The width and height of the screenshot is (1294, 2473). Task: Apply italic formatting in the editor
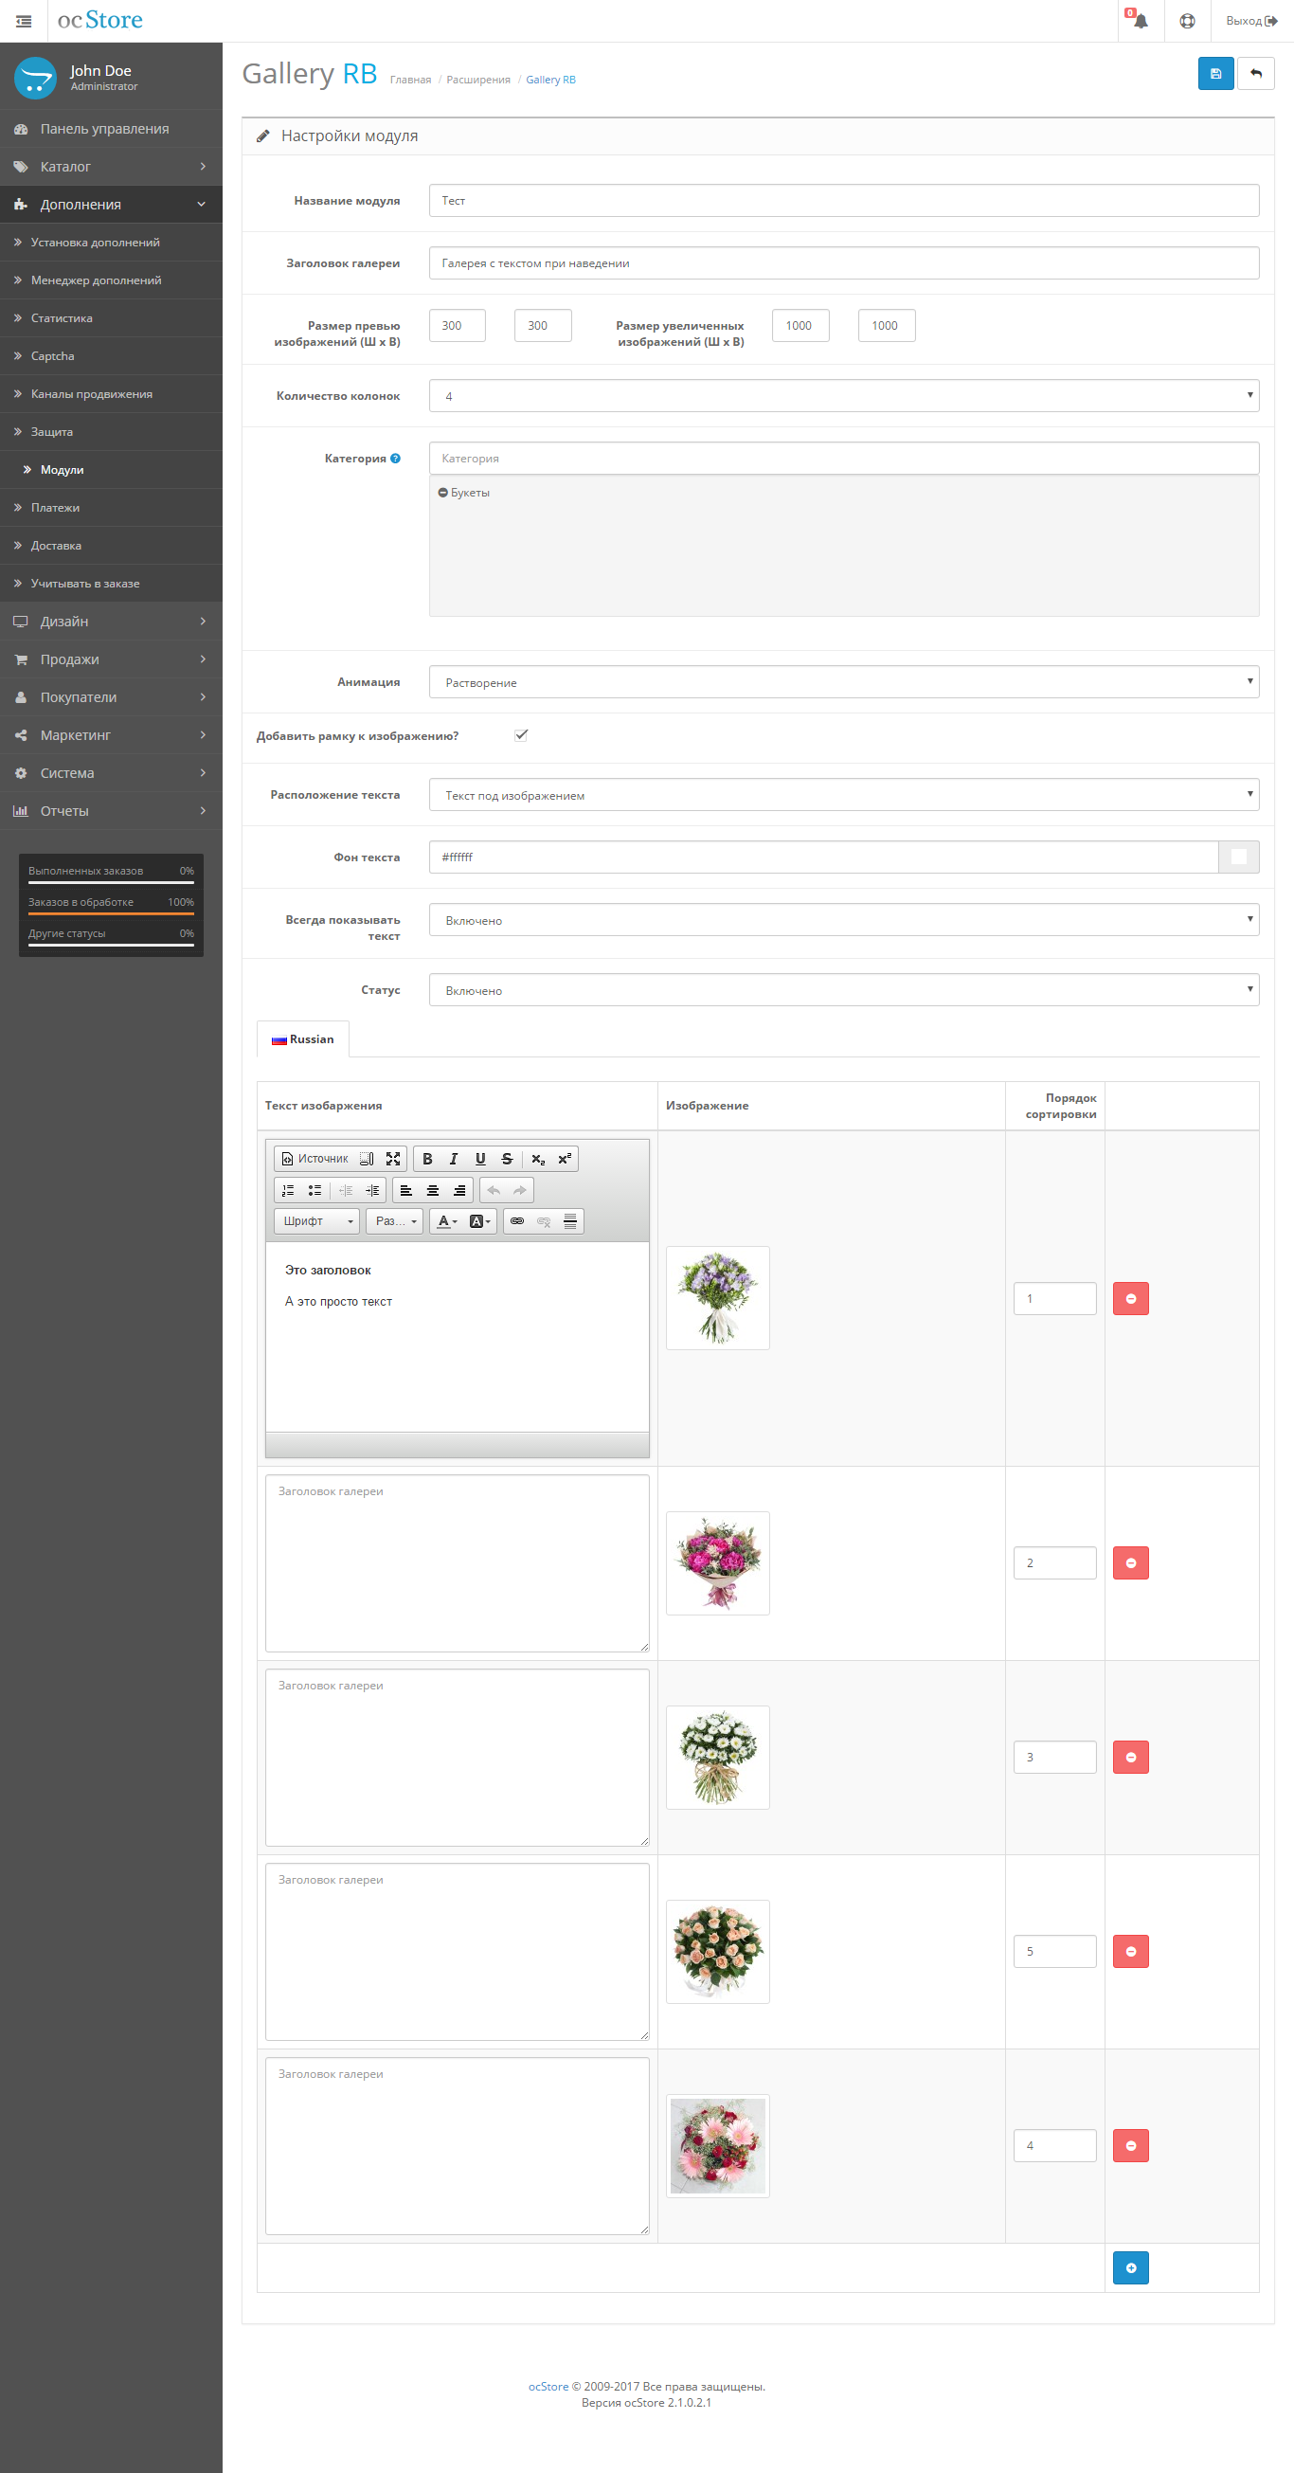click(x=454, y=1159)
